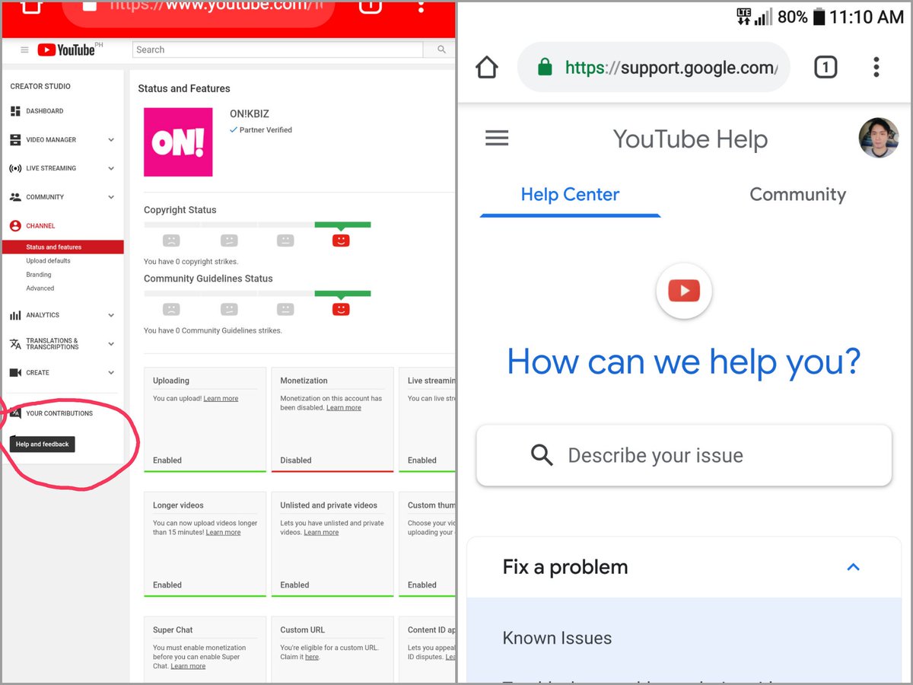The height and width of the screenshot is (685, 913).
Task: Click the Create camera icon
Action: tap(15, 373)
